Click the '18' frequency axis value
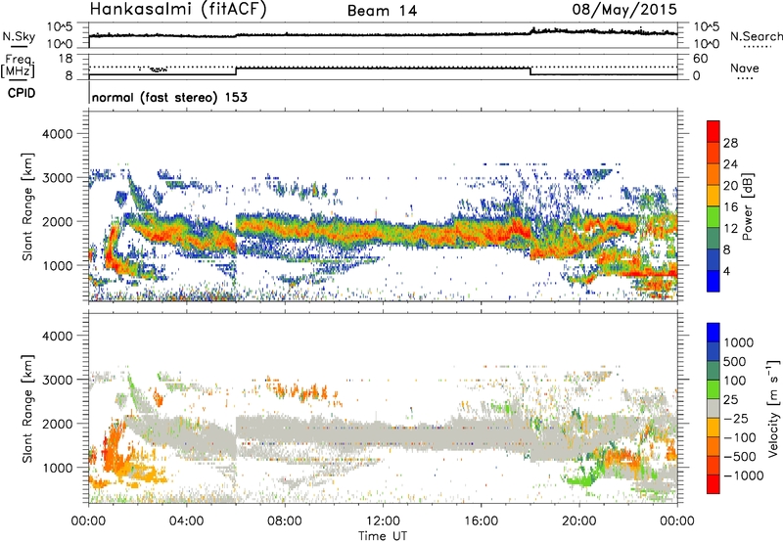 point(66,59)
